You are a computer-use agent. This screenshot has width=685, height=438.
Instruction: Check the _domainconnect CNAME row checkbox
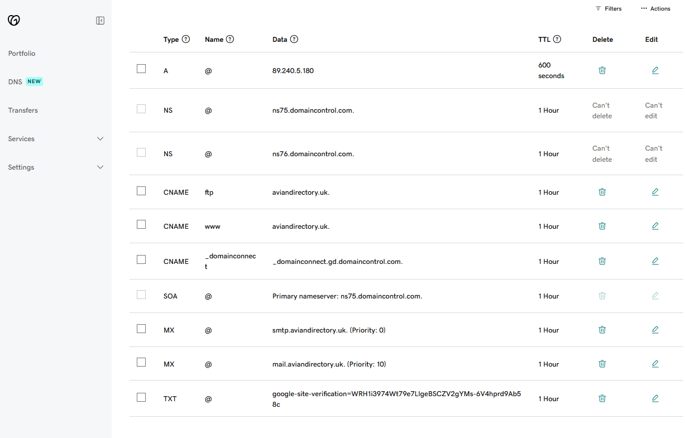click(x=141, y=259)
